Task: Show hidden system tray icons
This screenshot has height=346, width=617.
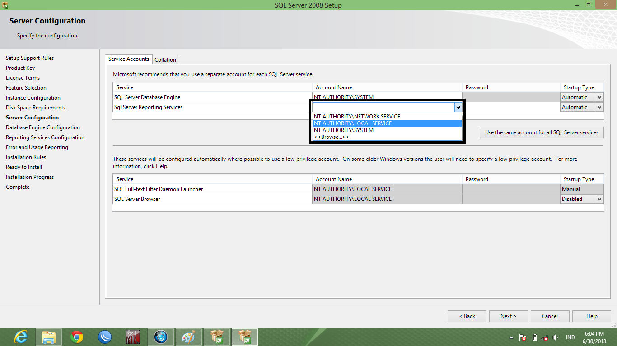Action: click(x=511, y=337)
